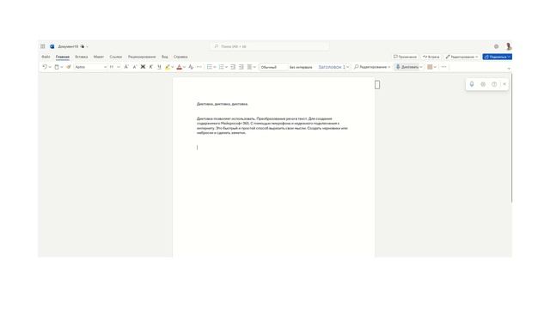This screenshot has height=309, width=550.
Task: Click the Документ10 file name
Action: 68,46
